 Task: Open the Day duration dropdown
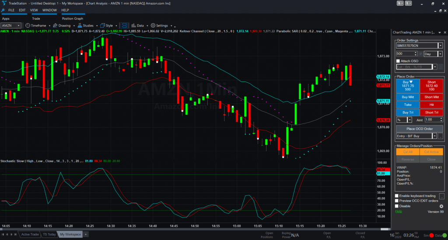440,54
